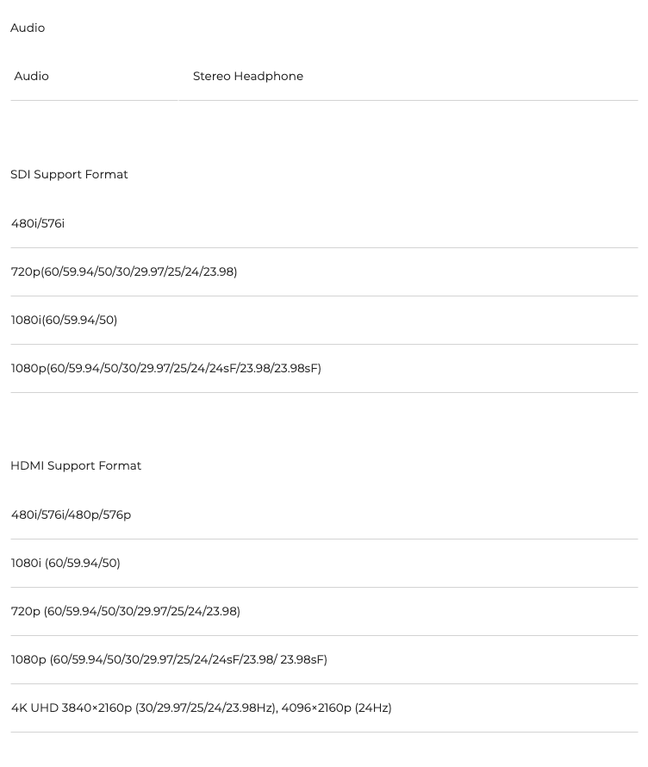Click the HDMI 1080p format row
The height and width of the screenshot is (767, 648).
point(324,659)
